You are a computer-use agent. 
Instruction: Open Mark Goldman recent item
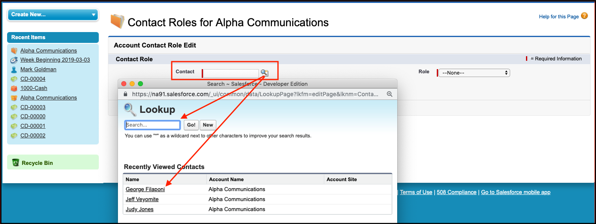tap(38, 70)
